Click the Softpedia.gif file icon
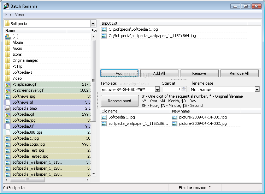The width and height of the screenshot is (265, 194). (8, 115)
